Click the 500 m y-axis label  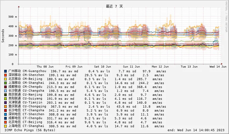13,17
